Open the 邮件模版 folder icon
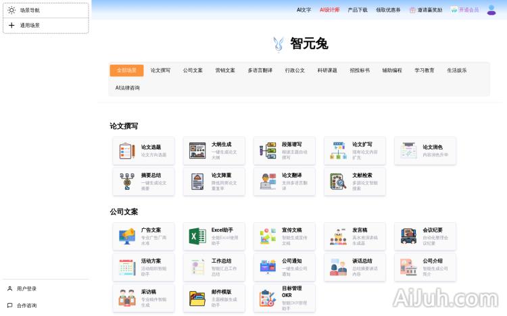The width and height of the screenshot is (507, 316). [x=197, y=298]
